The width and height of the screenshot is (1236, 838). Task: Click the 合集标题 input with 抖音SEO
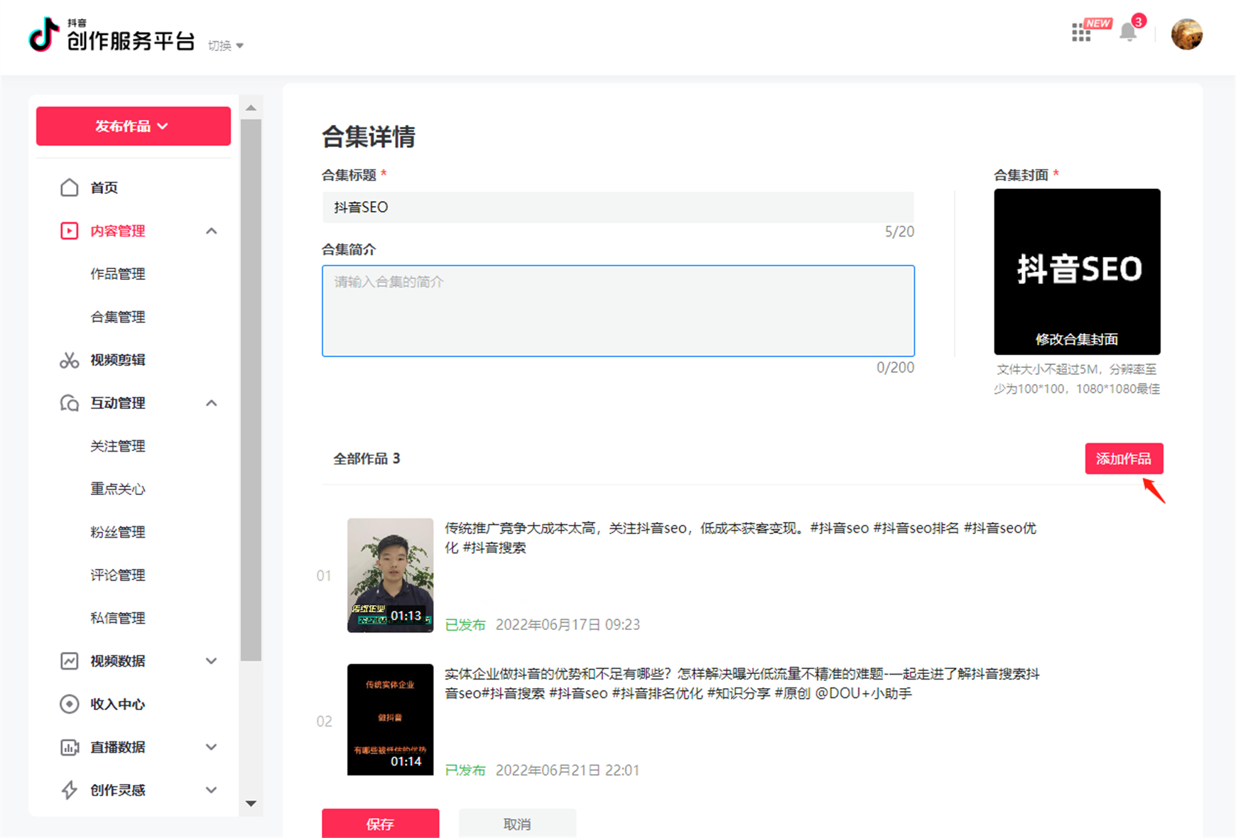click(618, 207)
